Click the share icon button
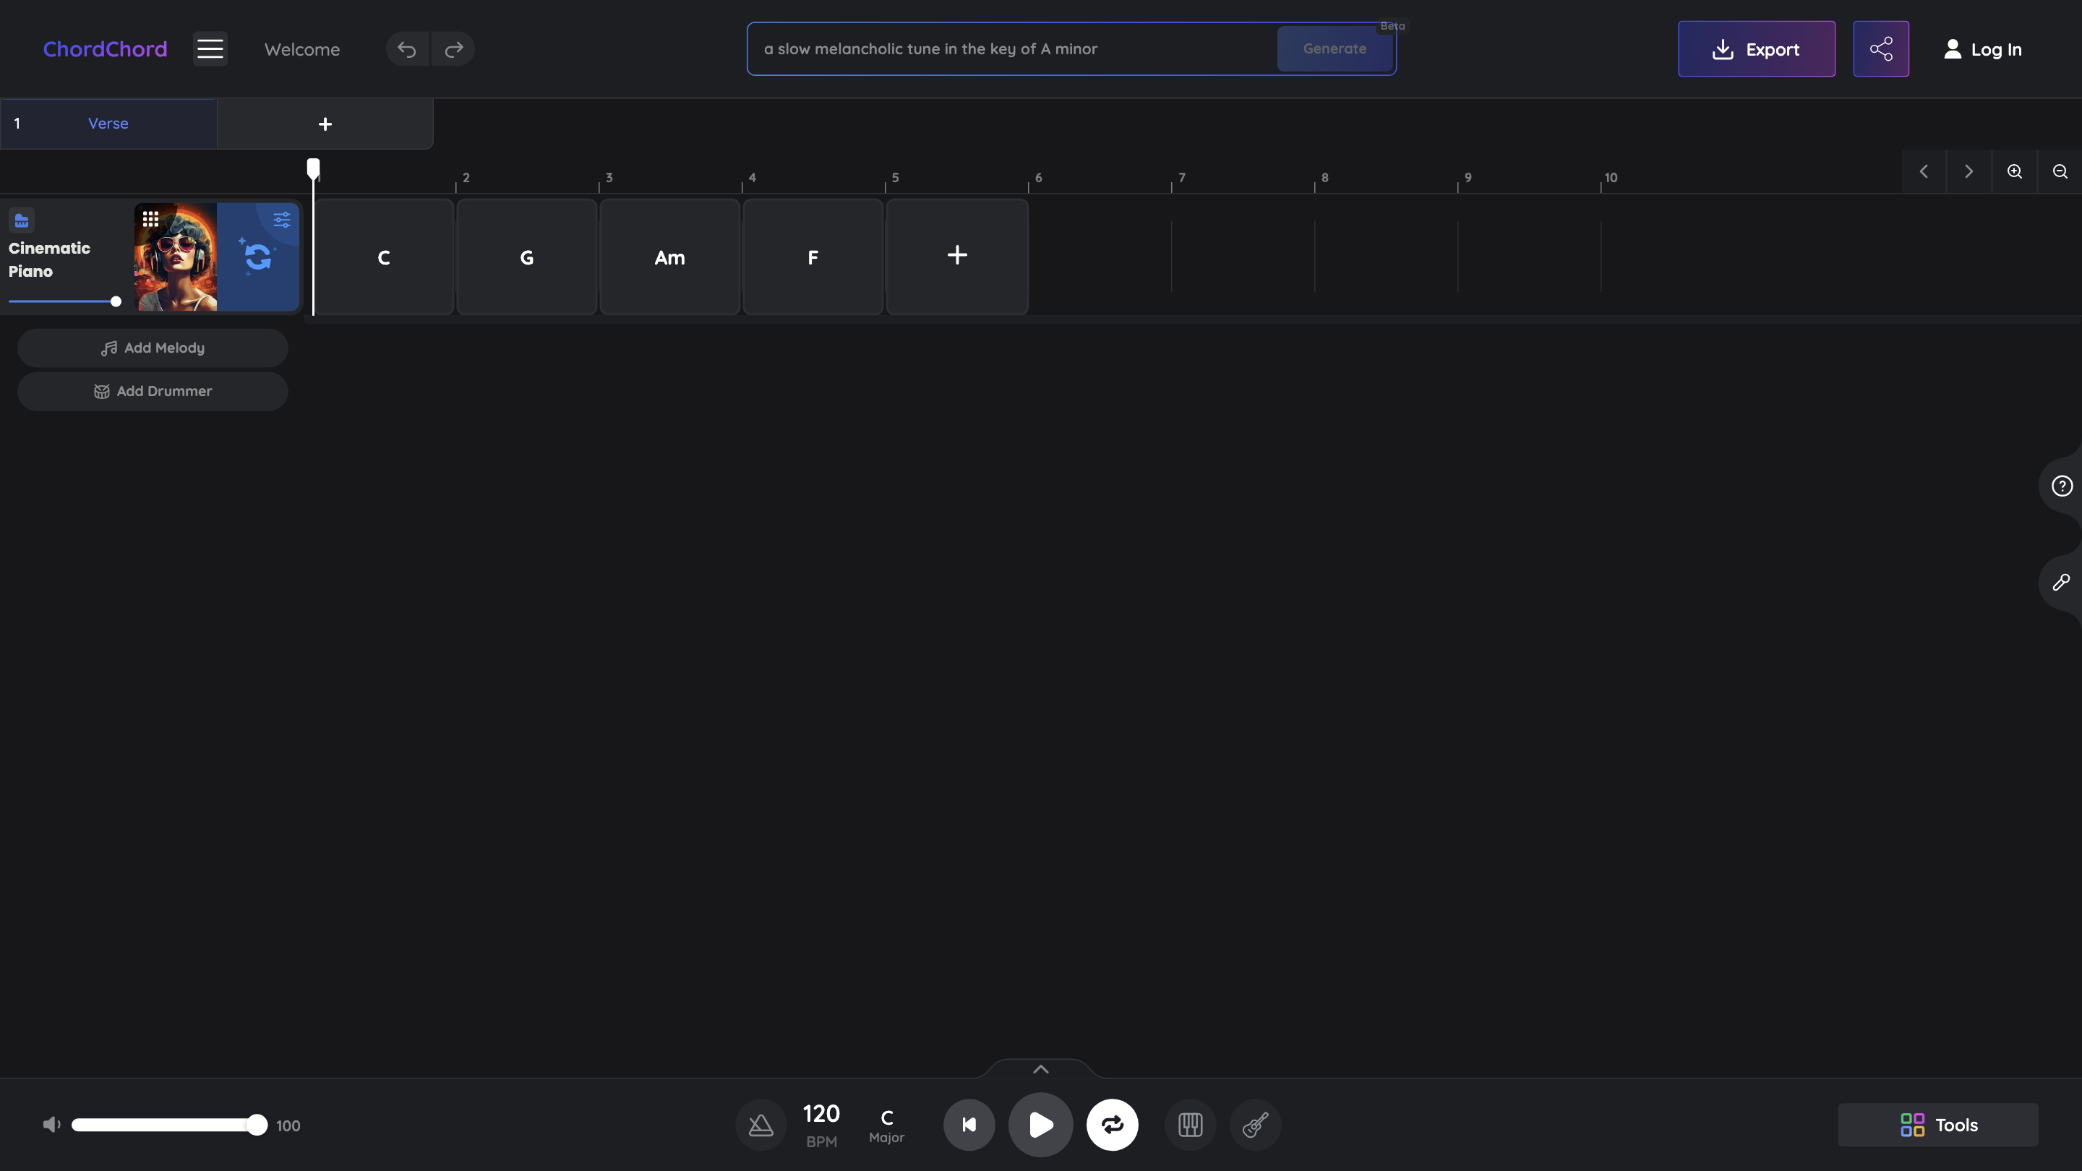 (x=1881, y=48)
